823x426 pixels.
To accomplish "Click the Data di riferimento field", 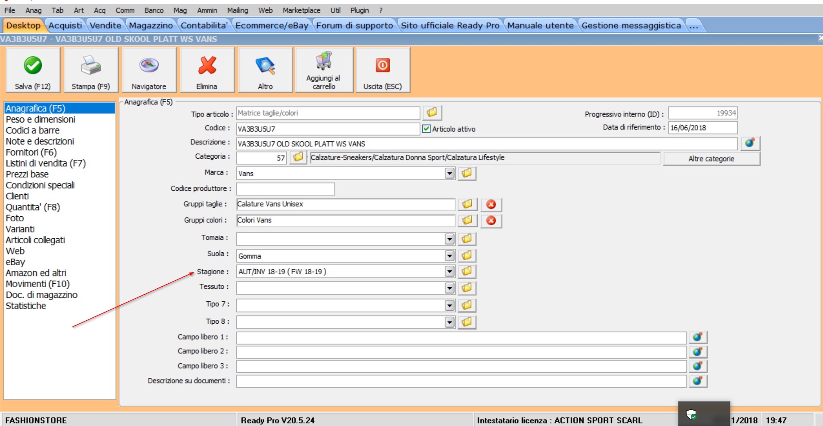I will click(x=702, y=128).
